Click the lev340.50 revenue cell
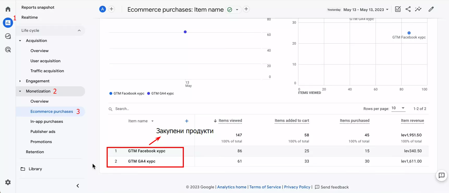 tap(413, 151)
